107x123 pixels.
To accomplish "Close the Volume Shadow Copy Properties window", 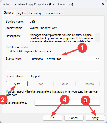I will [103, 4].
